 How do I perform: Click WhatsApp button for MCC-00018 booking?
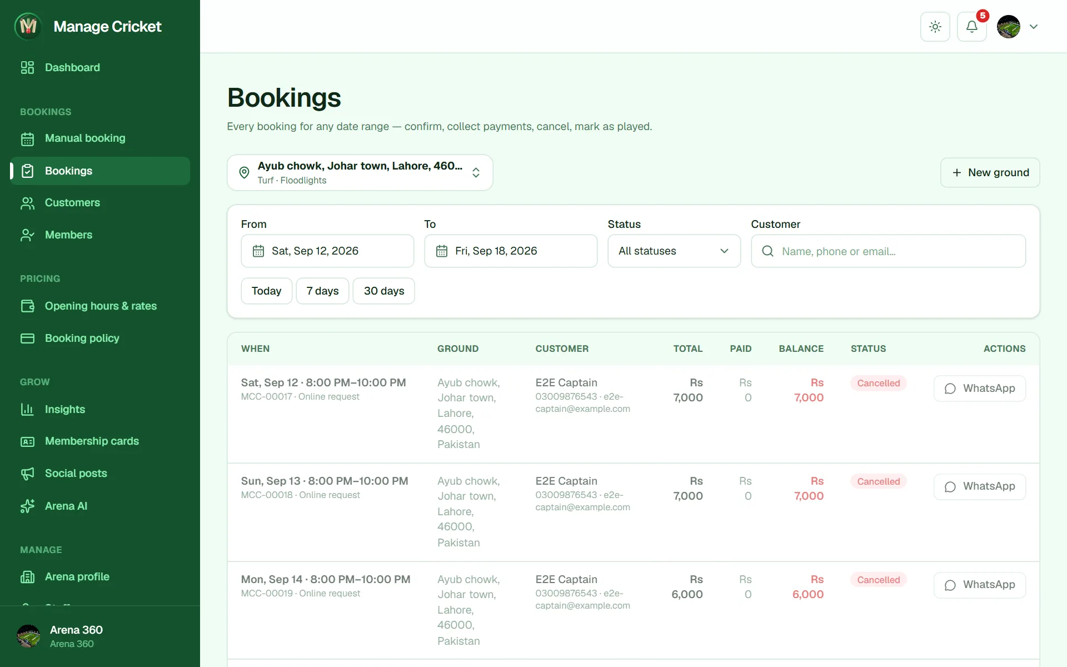pos(980,487)
